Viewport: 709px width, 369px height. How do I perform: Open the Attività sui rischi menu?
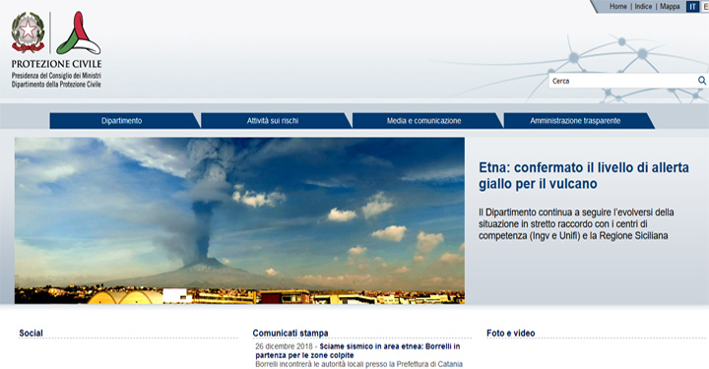point(273,121)
